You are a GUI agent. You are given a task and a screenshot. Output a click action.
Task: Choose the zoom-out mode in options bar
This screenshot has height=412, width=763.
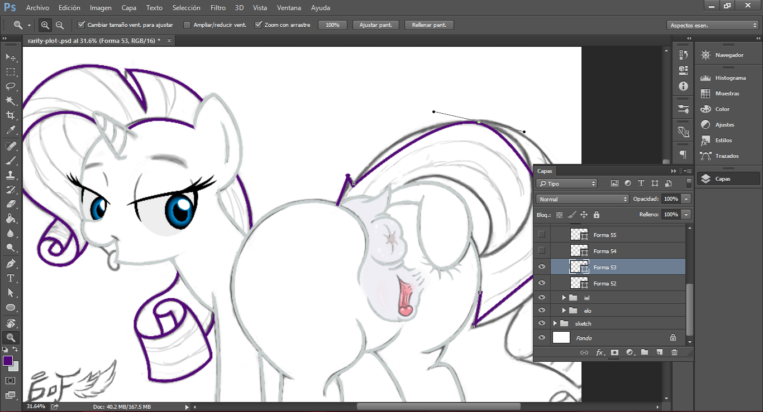[x=59, y=25]
